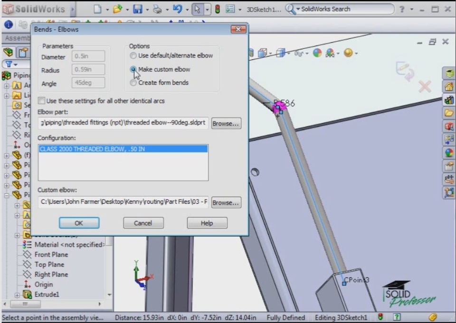This screenshot has width=456, height=323.
Task: Open SolidWorks Resources home tab
Action: 449,86
